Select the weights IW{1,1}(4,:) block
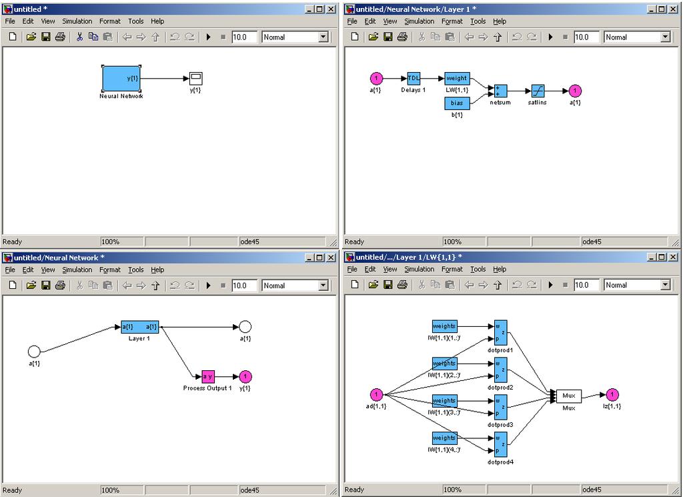Screen dimensions: 683x497 (444, 438)
